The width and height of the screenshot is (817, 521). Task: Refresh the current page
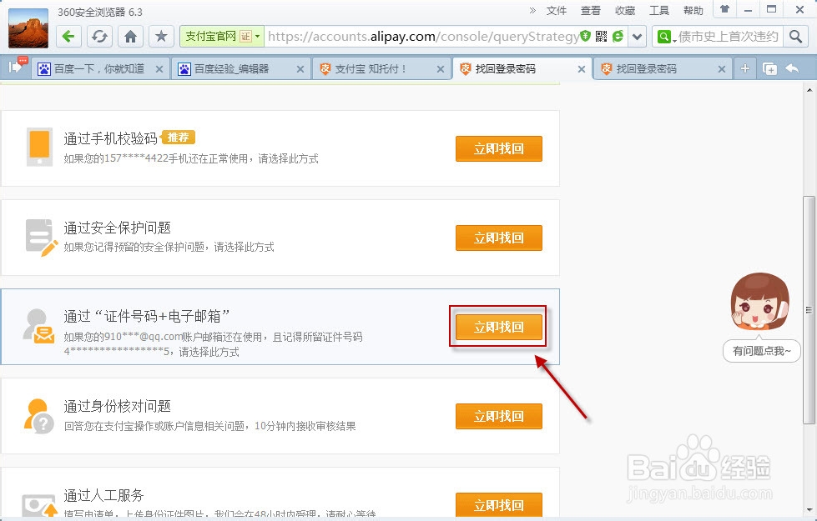click(x=98, y=37)
